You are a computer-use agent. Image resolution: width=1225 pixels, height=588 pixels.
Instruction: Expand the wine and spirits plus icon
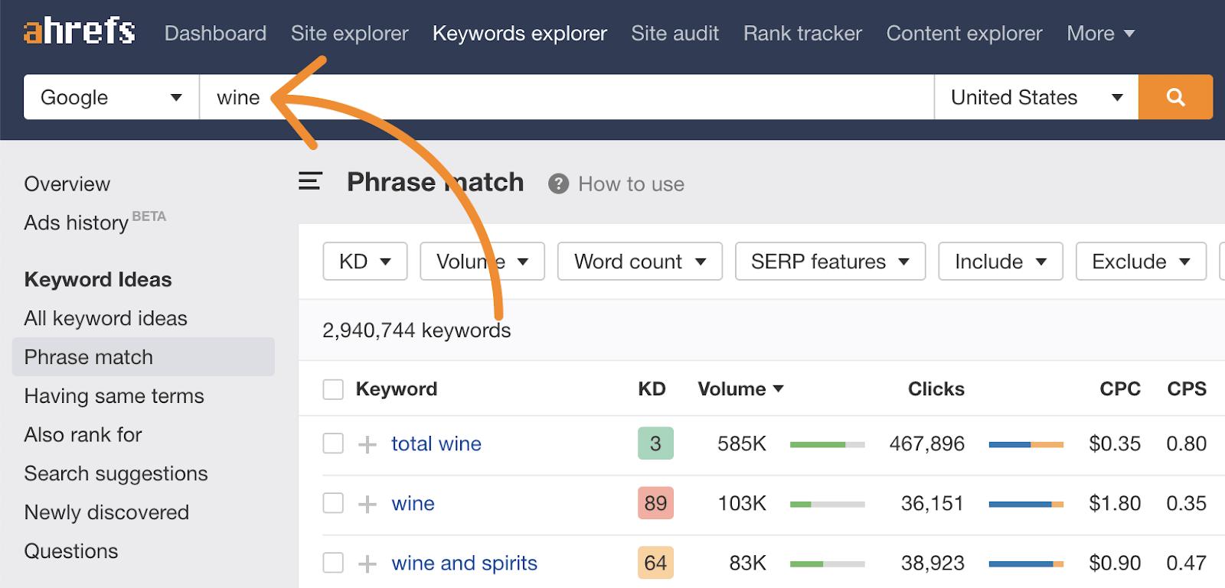click(x=367, y=564)
